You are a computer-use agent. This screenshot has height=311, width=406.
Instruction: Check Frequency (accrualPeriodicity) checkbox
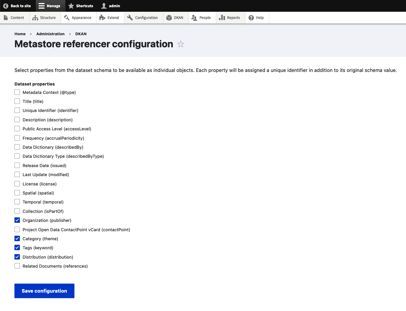click(17, 138)
